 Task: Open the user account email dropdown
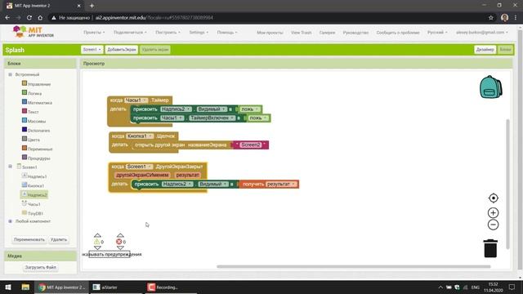pyautogui.click(x=481, y=33)
